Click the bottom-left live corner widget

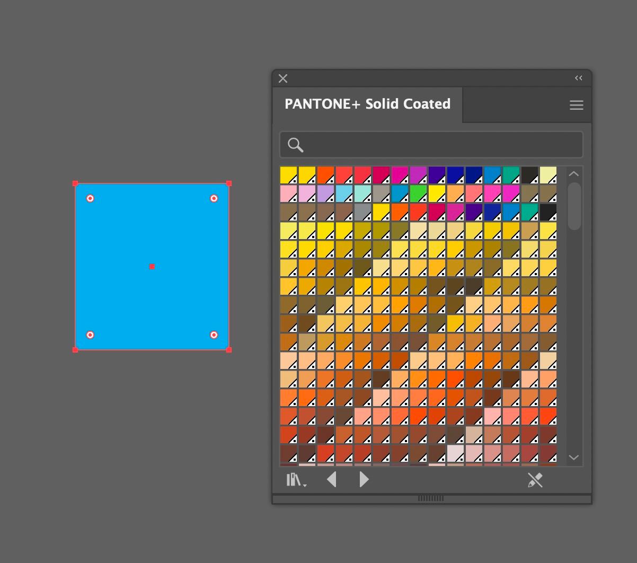(90, 335)
